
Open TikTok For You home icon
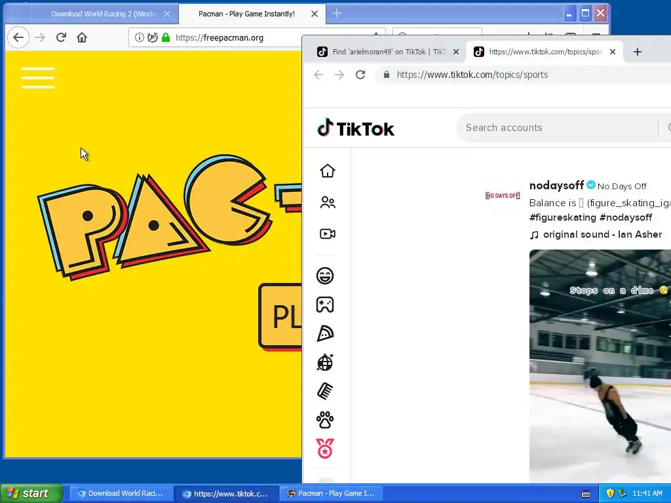coord(328,171)
